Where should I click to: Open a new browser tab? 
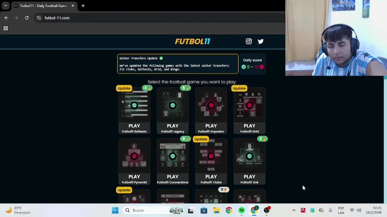click(83, 6)
